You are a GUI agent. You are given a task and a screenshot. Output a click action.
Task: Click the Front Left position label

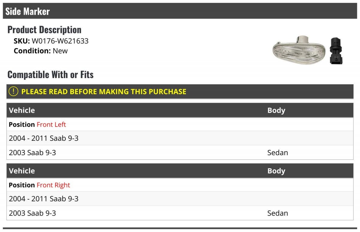point(51,124)
